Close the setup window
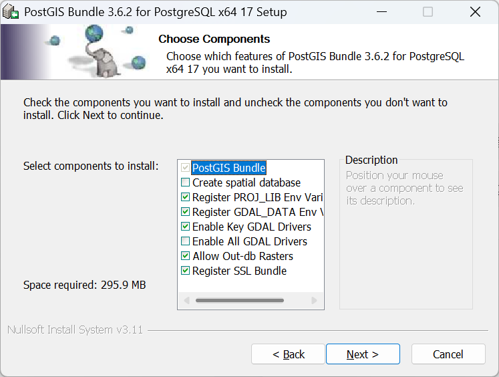This screenshot has width=499, height=377. click(x=475, y=12)
